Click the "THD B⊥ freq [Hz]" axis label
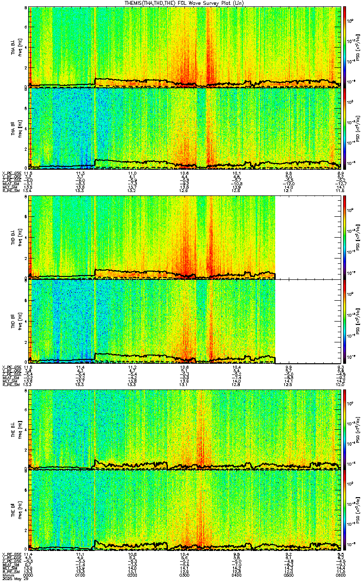364x582 pixels. [16, 237]
